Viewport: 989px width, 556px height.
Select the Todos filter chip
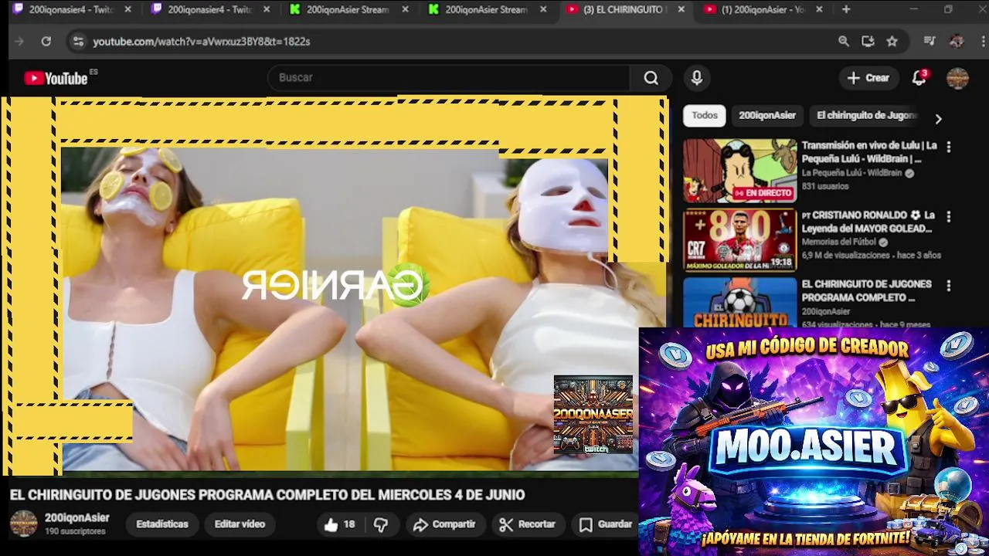point(705,116)
